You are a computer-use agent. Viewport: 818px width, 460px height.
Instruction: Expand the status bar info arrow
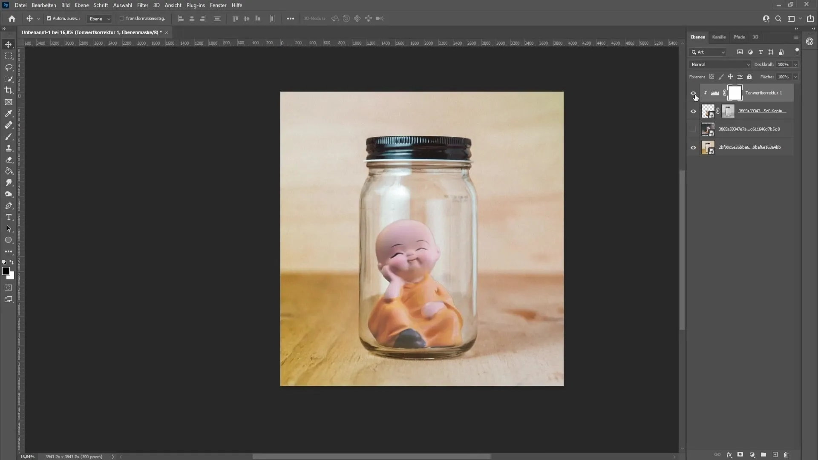113,457
